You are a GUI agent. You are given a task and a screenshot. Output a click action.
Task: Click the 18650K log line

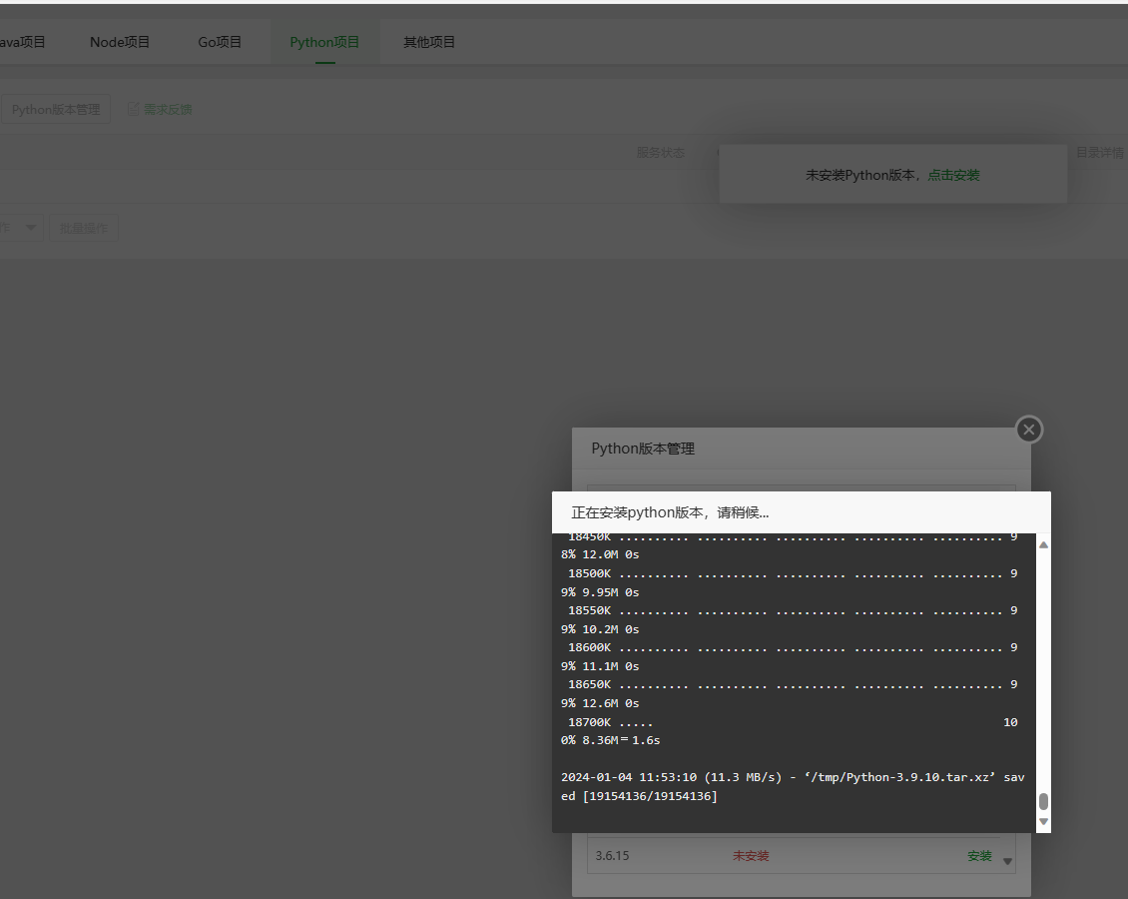[793, 684]
